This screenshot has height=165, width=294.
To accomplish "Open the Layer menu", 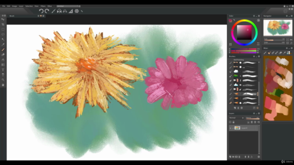I will [x=21, y=6].
